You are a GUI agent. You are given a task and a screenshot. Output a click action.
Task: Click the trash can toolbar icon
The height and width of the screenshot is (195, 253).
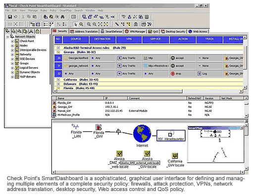(136, 24)
